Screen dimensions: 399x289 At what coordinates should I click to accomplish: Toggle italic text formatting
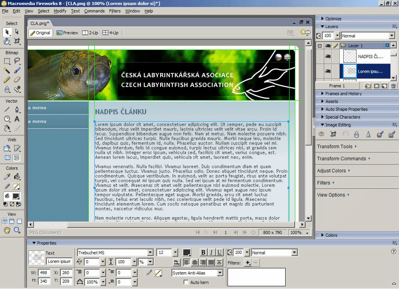pyautogui.click(x=211, y=252)
